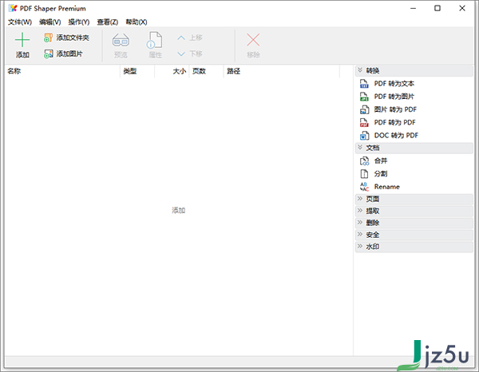Expand the 水印 section
This screenshot has height=372, width=479.
coord(360,246)
